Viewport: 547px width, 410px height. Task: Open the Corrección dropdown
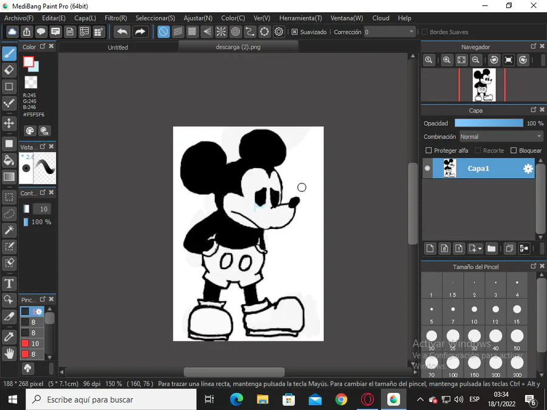click(390, 32)
